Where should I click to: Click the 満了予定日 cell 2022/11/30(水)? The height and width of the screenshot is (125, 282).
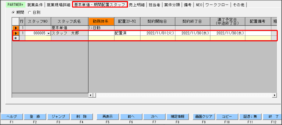point(227,33)
